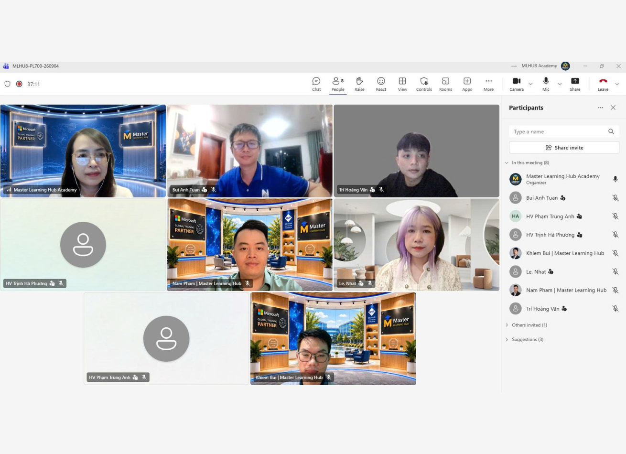Open the View layout options
Viewport: 626px width, 454px height.
click(x=402, y=84)
